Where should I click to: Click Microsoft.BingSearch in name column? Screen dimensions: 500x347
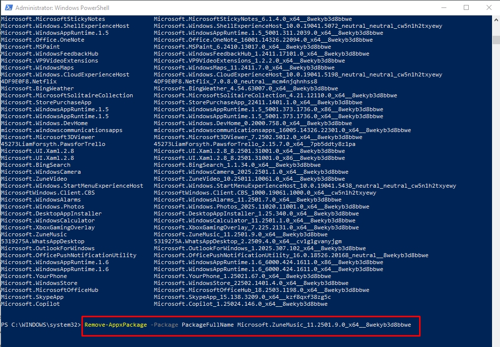coord(36,165)
